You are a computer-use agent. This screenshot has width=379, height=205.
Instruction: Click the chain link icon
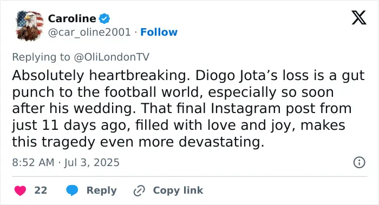pyautogui.click(x=139, y=190)
